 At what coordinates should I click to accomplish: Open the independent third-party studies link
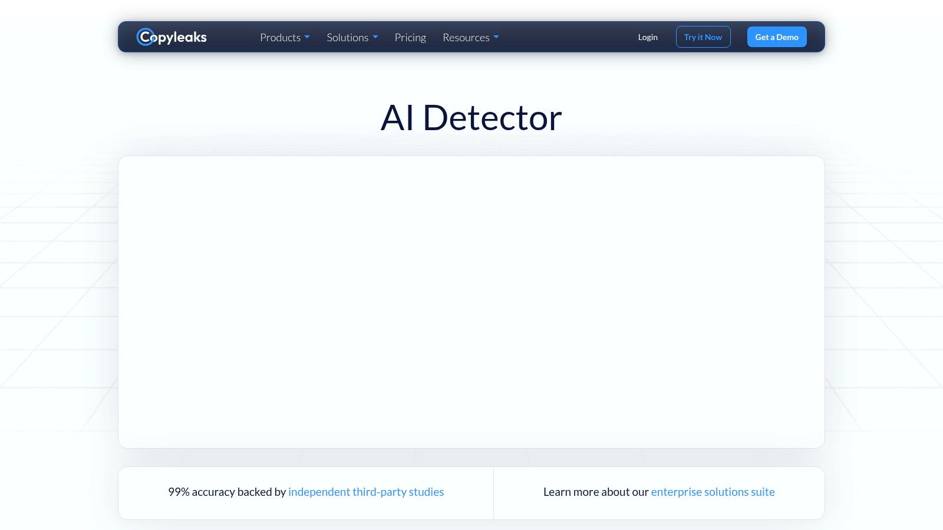pyautogui.click(x=366, y=492)
